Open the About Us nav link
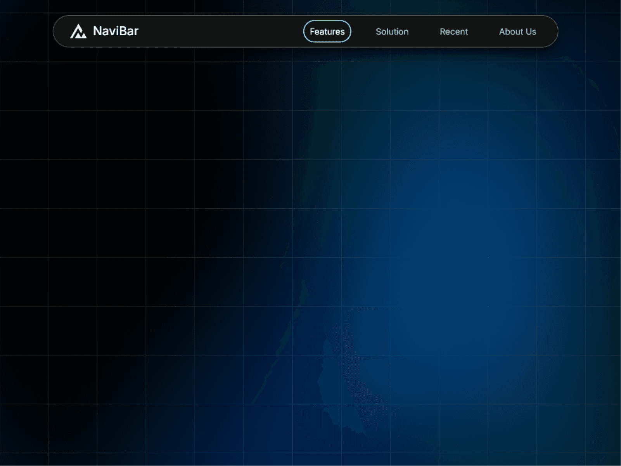The width and height of the screenshot is (621, 466). click(x=517, y=32)
